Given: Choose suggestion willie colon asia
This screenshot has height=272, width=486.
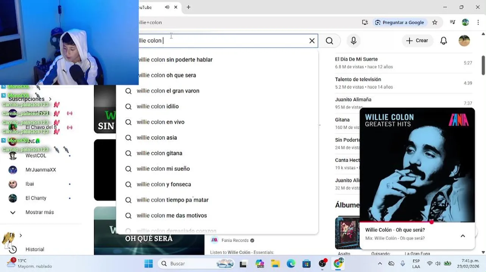Looking at the screenshot, I should pos(217,138).
